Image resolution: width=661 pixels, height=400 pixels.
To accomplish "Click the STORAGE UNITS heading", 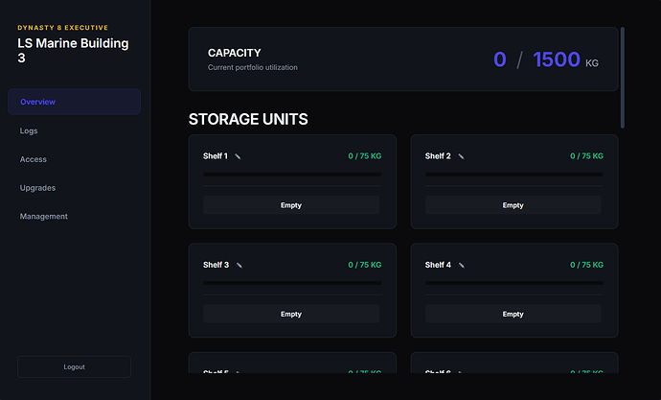I will point(248,119).
